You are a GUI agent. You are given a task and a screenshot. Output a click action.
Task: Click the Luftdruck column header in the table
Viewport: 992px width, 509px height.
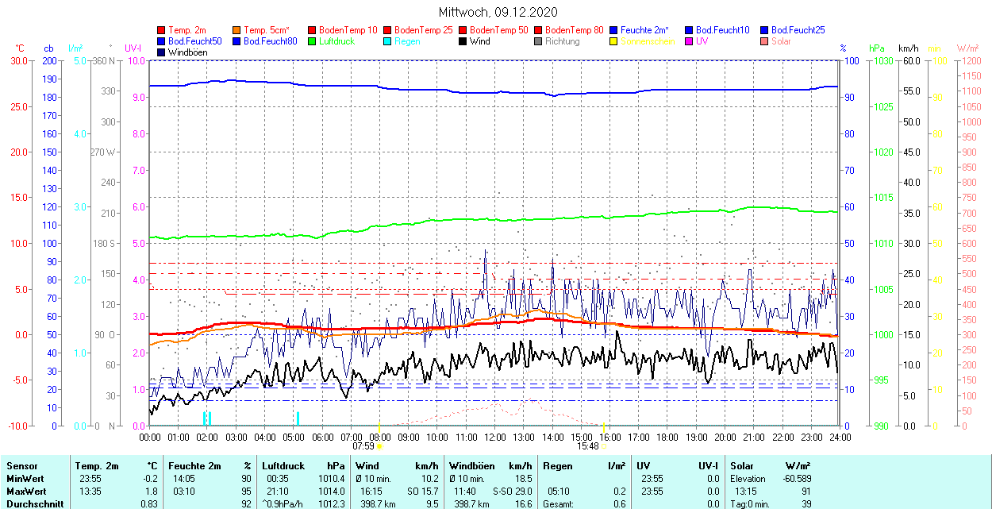coord(284,466)
